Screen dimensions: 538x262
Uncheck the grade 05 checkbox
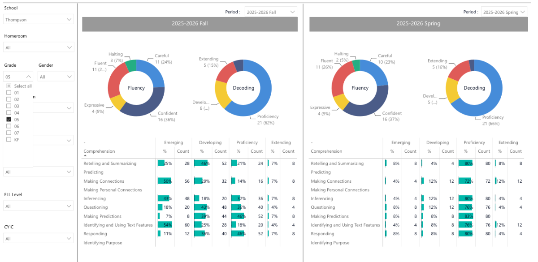click(9, 120)
